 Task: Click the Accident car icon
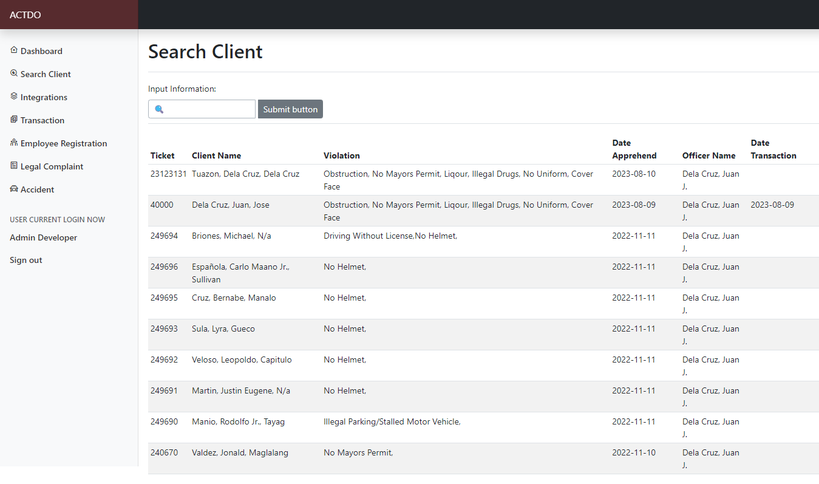coord(14,189)
